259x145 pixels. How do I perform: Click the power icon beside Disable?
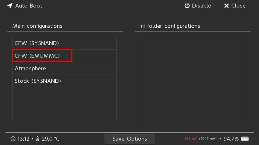tap(187, 6)
